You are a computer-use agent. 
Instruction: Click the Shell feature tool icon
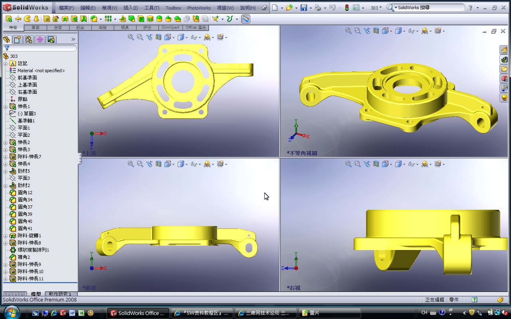(x=141, y=19)
